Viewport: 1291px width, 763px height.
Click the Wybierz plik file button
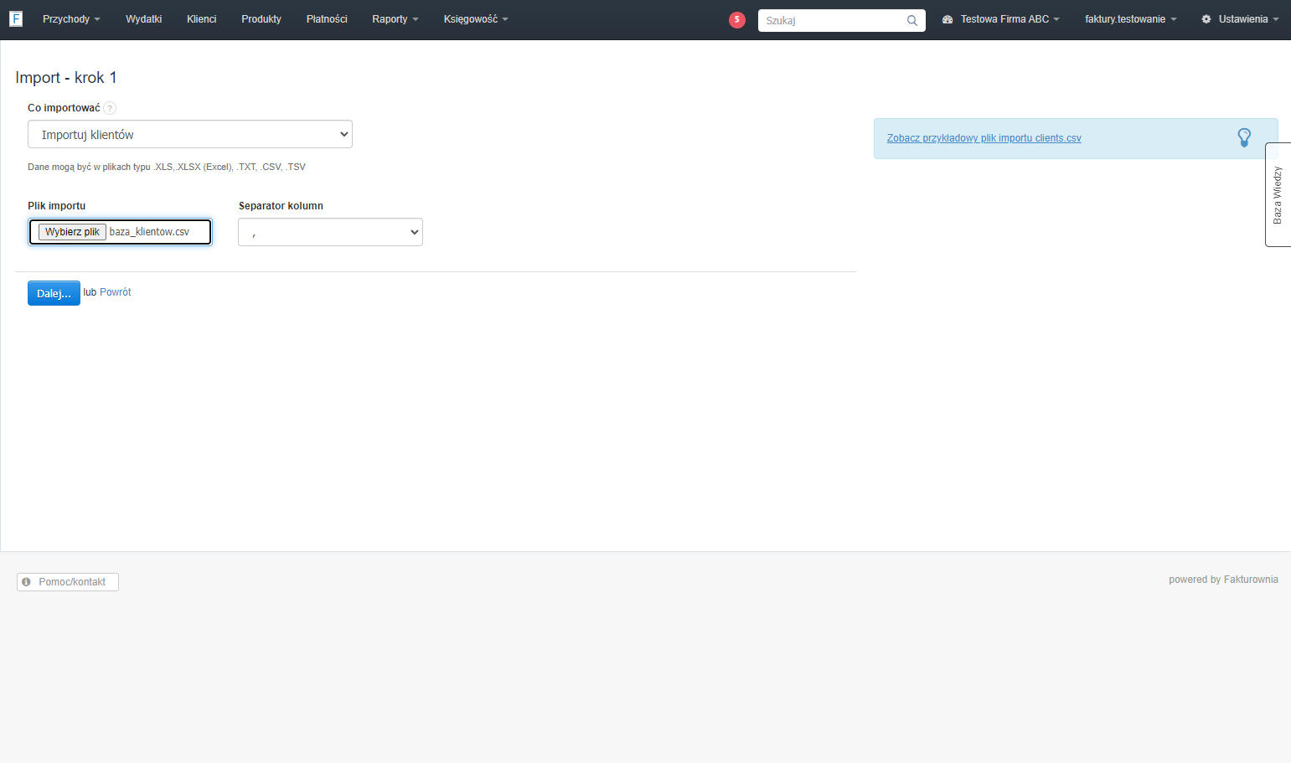tap(72, 232)
